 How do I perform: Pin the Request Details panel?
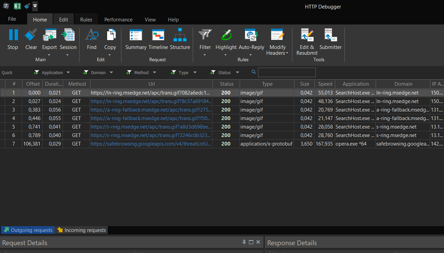pyautogui.click(x=244, y=242)
